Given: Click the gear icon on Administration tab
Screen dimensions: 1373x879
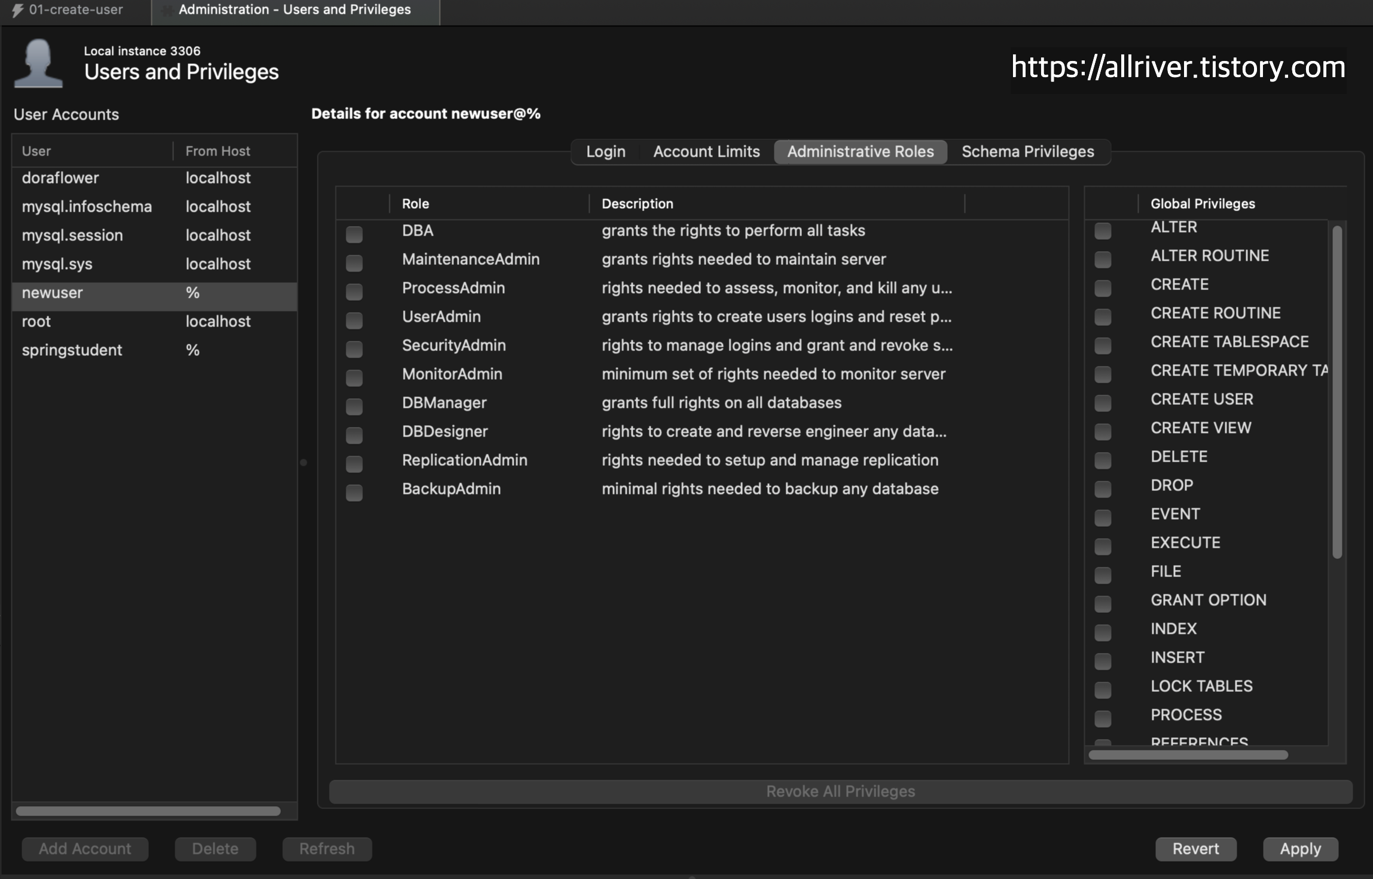Looking at the screenshot, I should click(x=168, y=10).
